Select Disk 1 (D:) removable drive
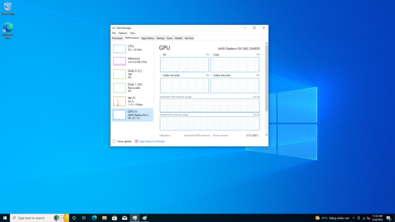The image size is (395, 222). click(x=132, y=88)
